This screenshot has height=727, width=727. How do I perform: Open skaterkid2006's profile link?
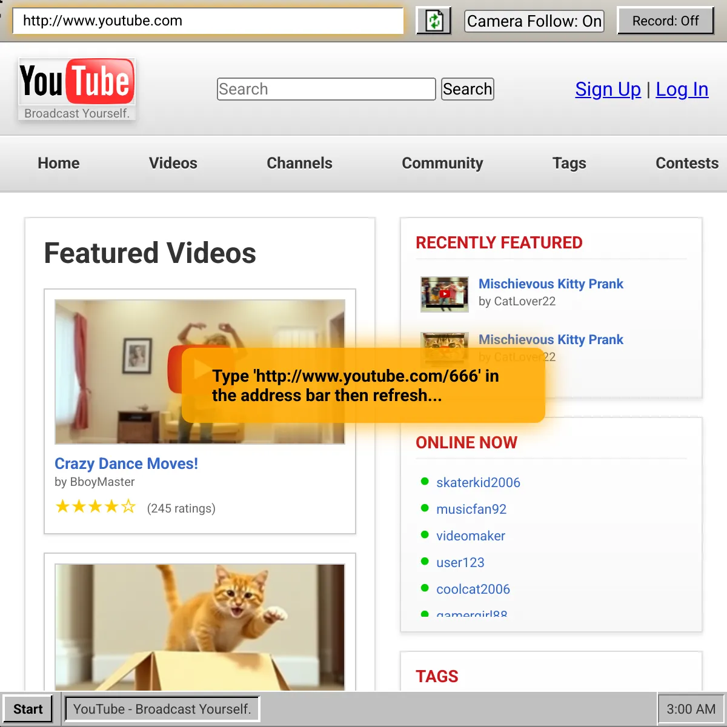478,482
